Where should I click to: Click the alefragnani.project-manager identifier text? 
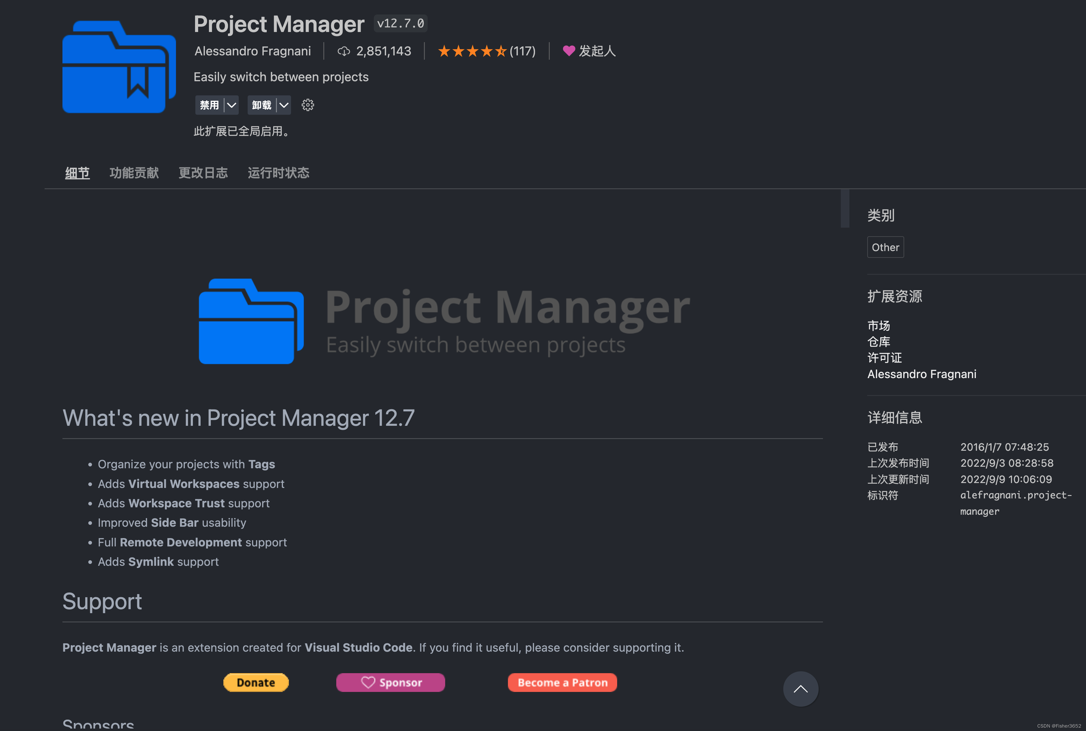coord(1016,503)
